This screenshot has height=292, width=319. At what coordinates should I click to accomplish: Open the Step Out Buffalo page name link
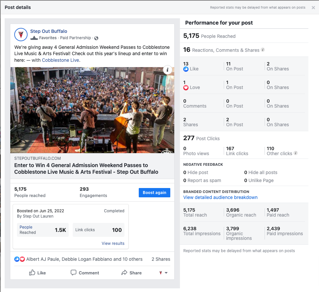48,31
